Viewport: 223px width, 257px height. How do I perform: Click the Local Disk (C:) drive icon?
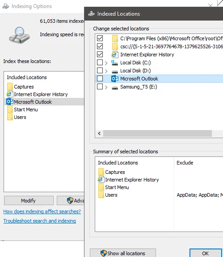114,63
